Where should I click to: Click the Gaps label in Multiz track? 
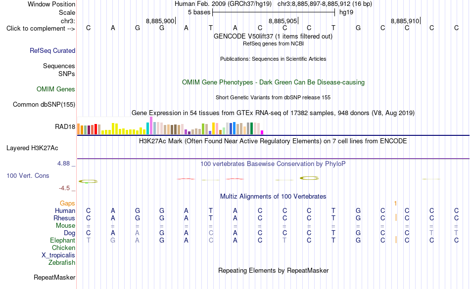(67, 203)
